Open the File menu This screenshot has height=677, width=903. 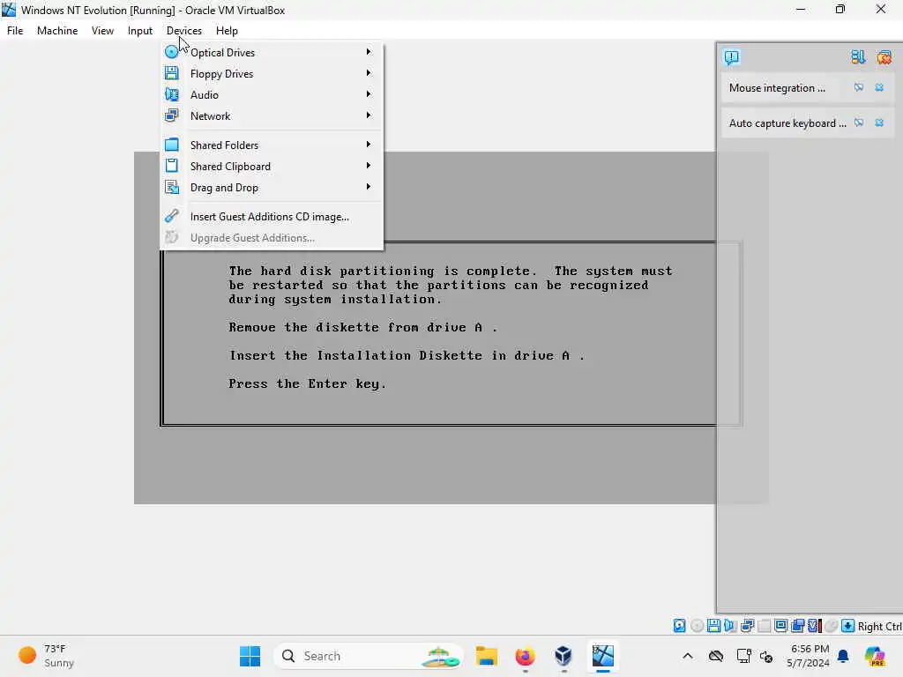coord(15,31)
